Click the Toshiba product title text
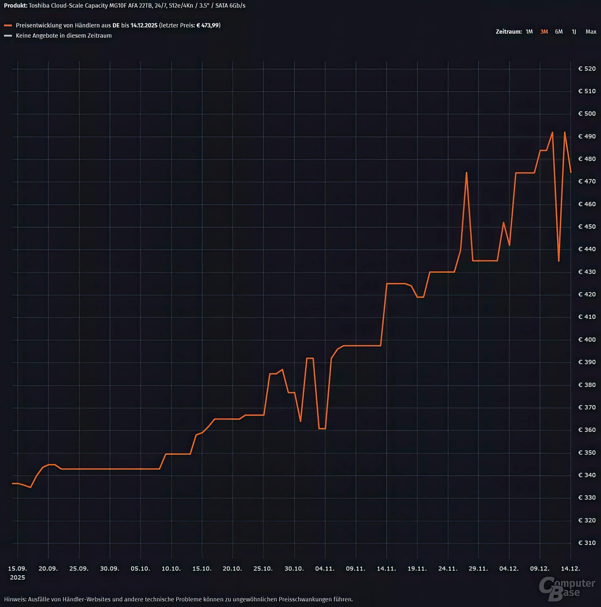 point(137,6)
